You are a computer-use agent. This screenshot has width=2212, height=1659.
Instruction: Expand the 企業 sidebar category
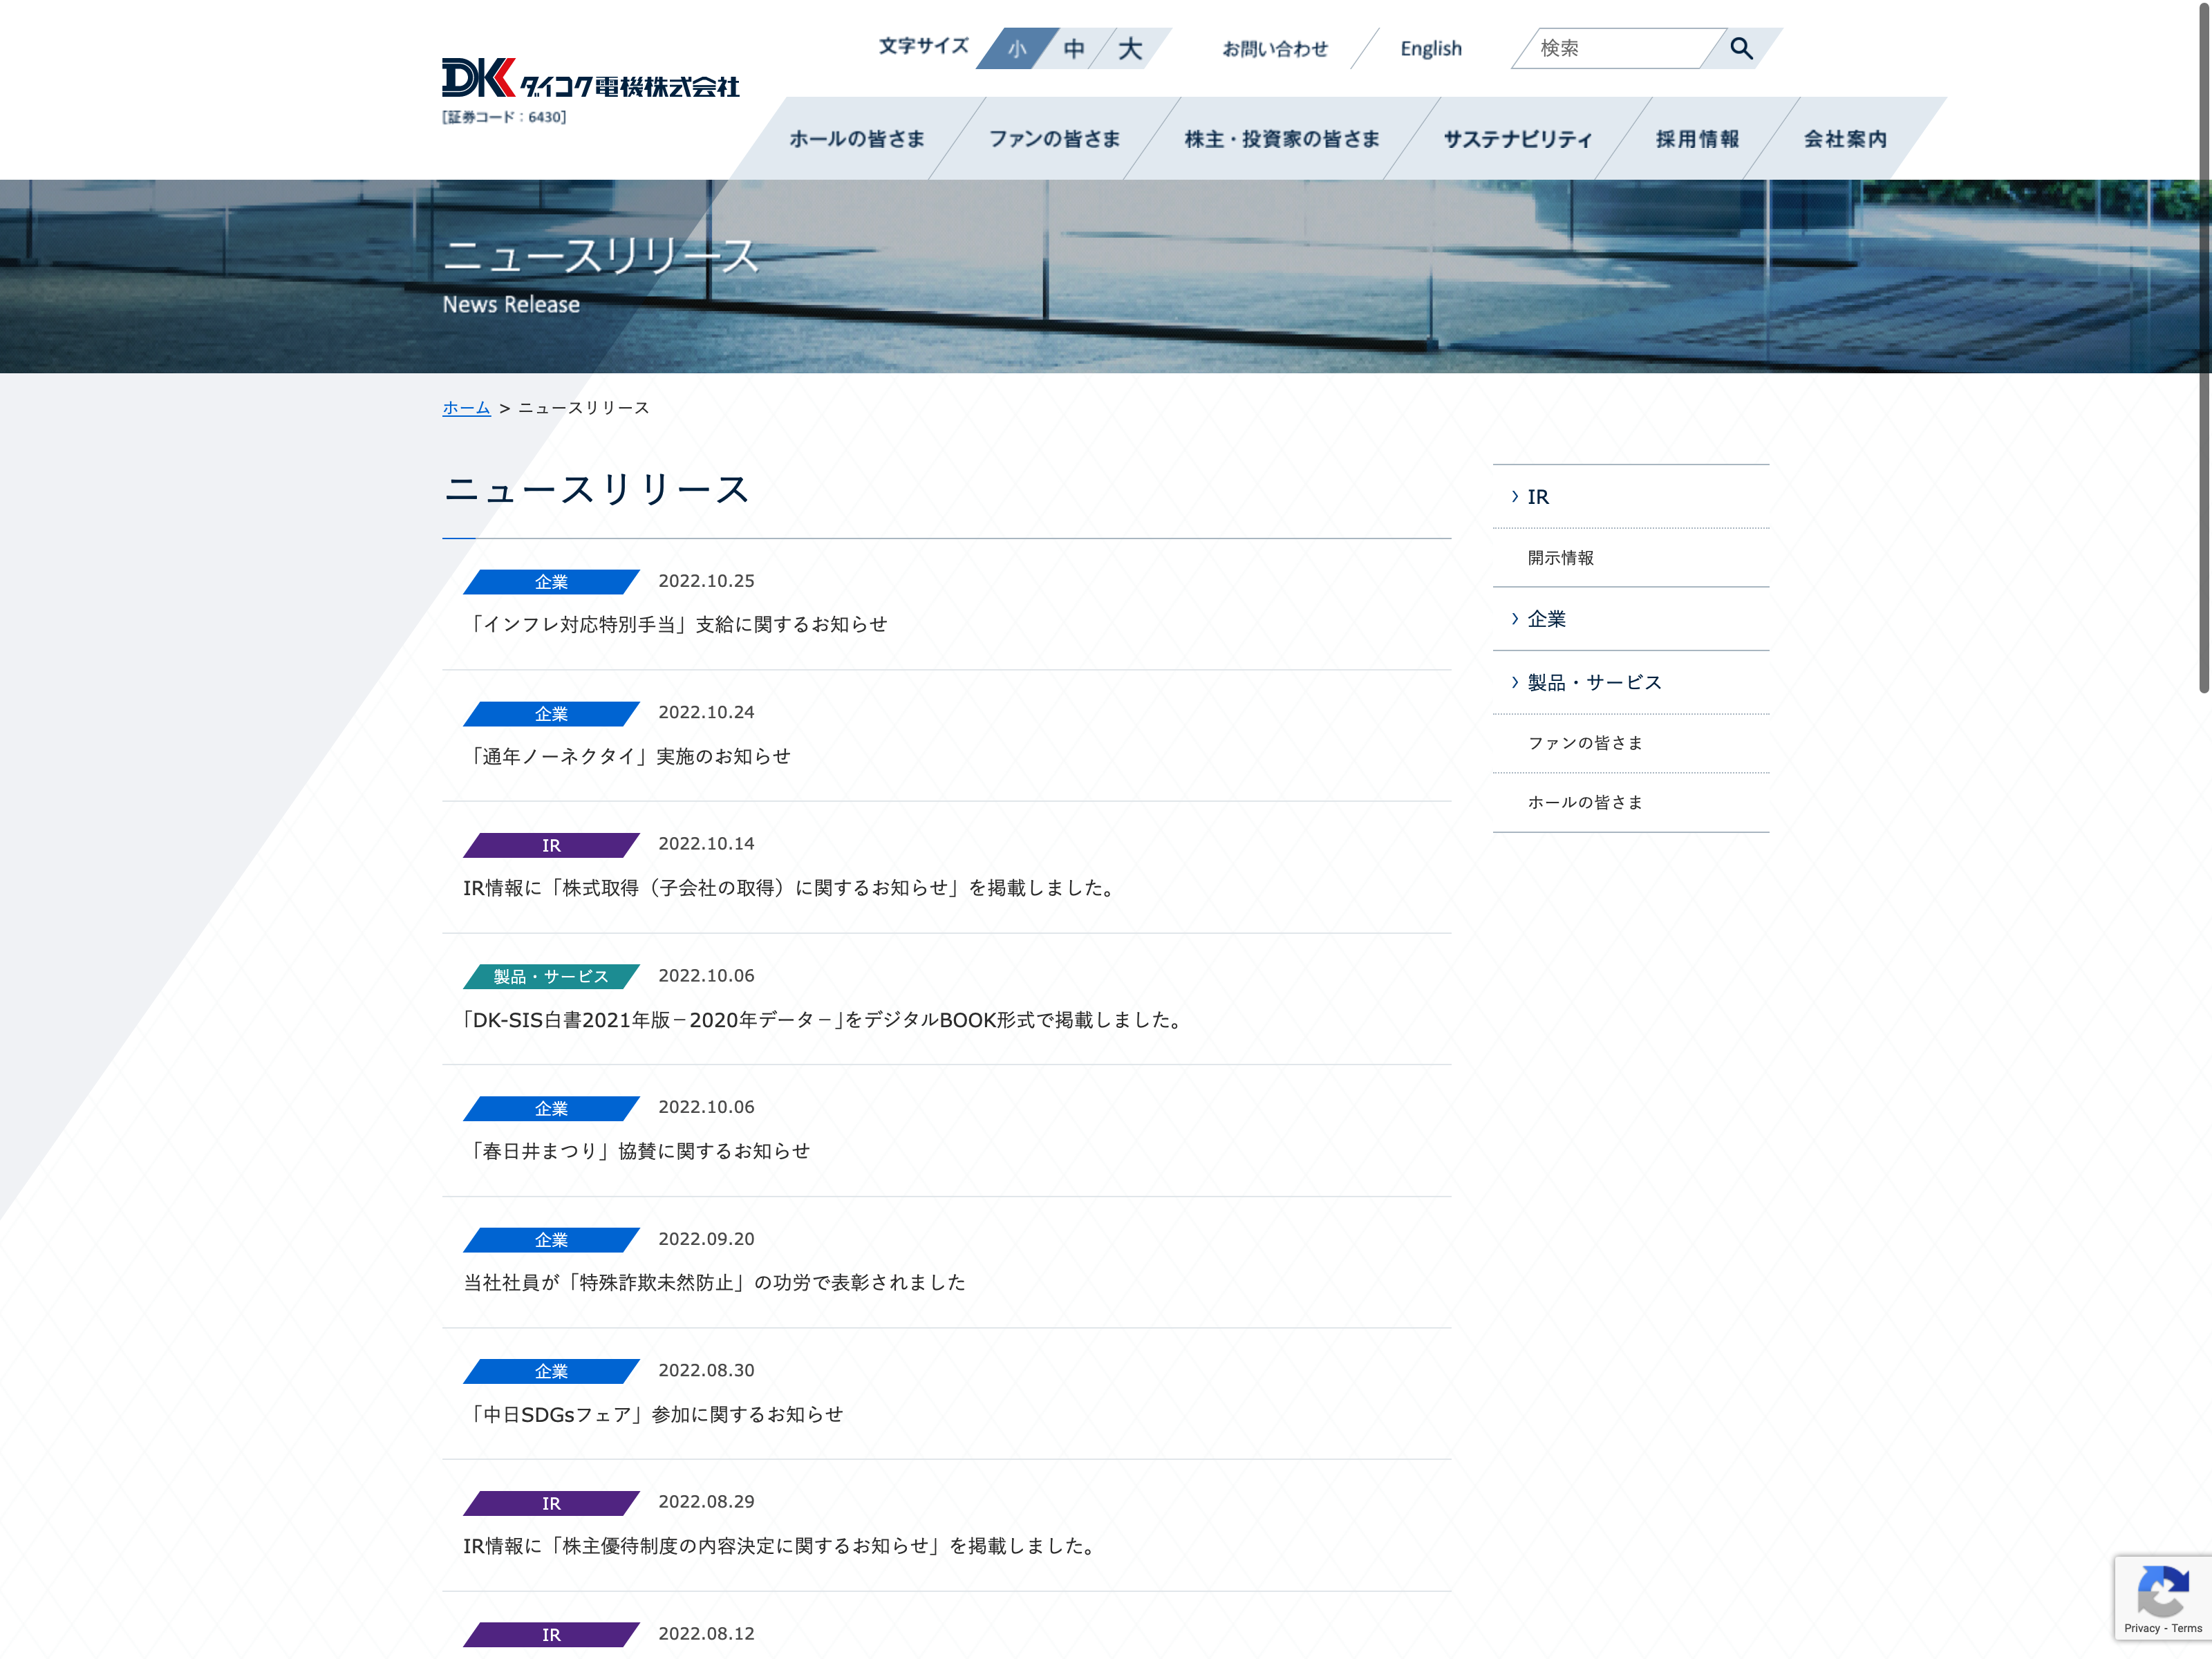pos(1546,619)
